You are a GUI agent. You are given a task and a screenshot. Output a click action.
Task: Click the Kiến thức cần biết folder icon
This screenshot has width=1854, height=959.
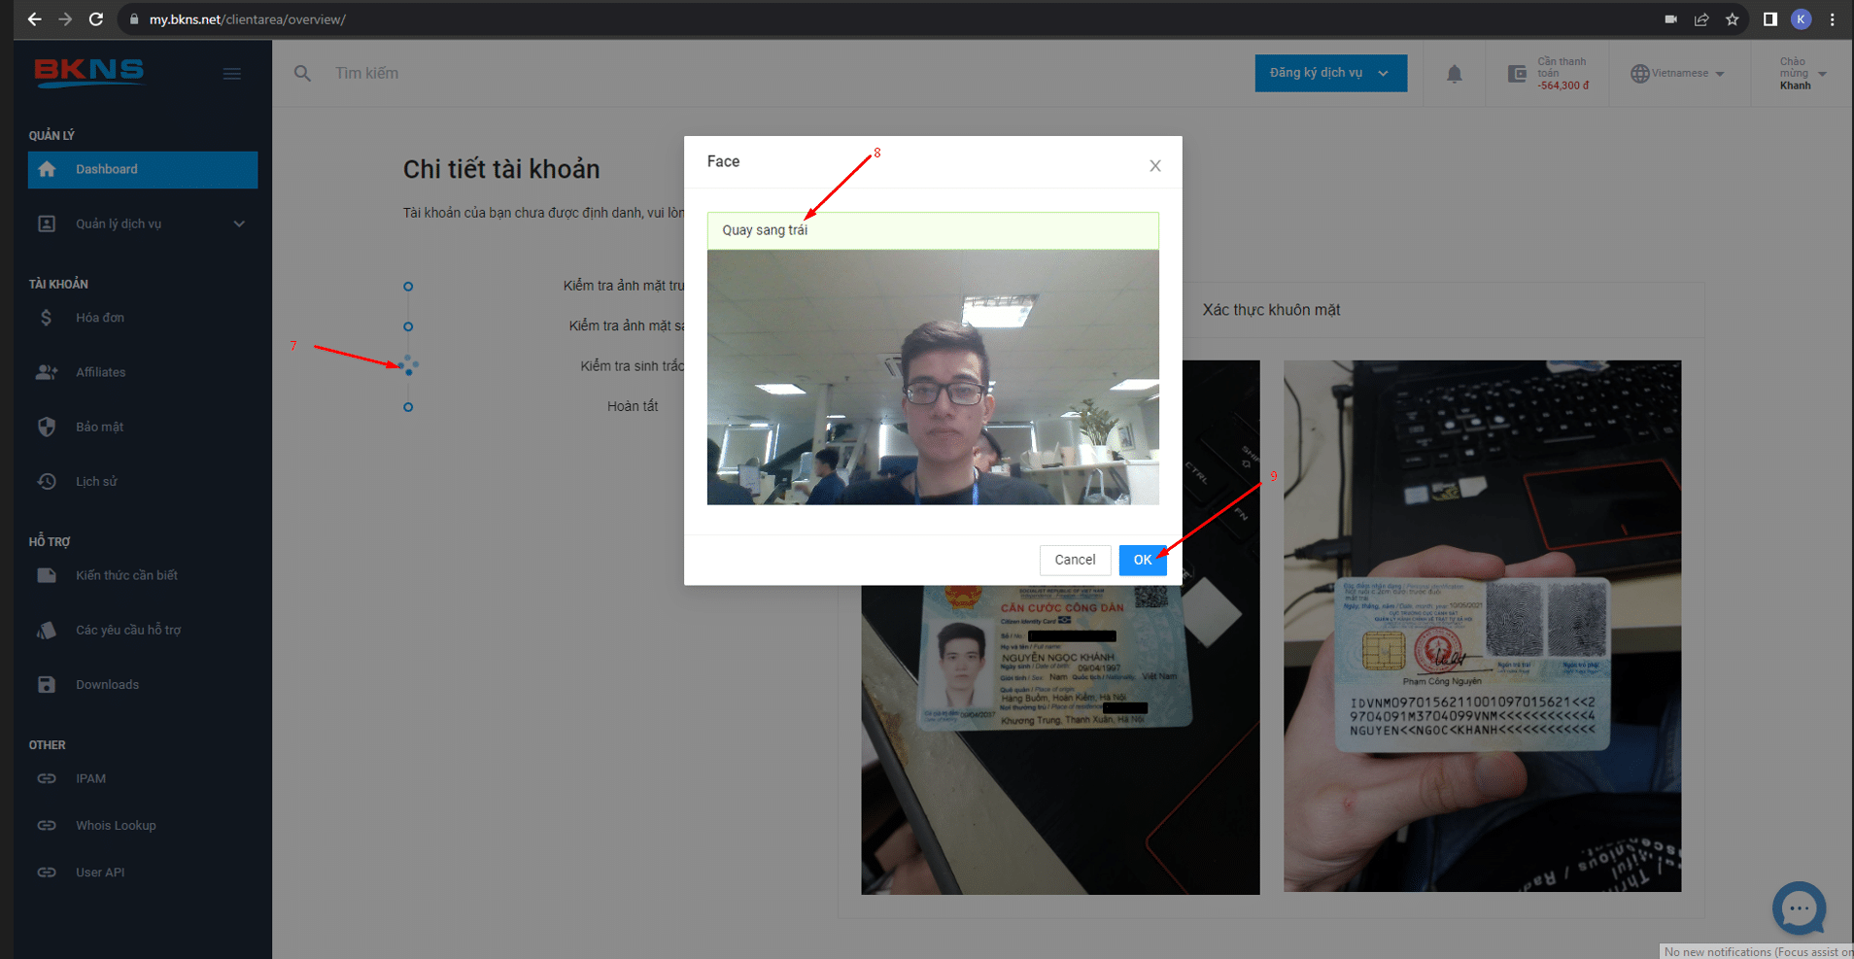click(47, 575)
